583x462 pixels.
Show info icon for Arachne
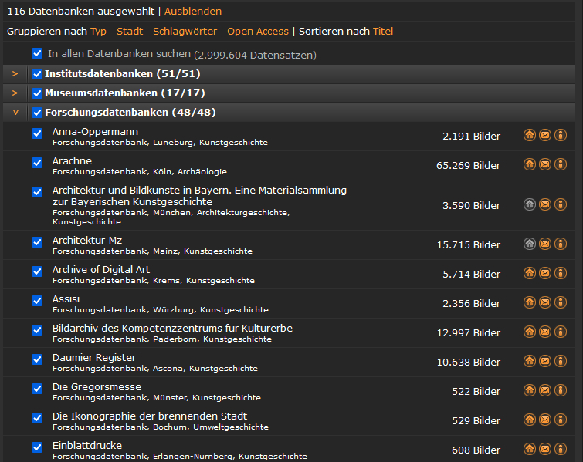coord(561,164)
